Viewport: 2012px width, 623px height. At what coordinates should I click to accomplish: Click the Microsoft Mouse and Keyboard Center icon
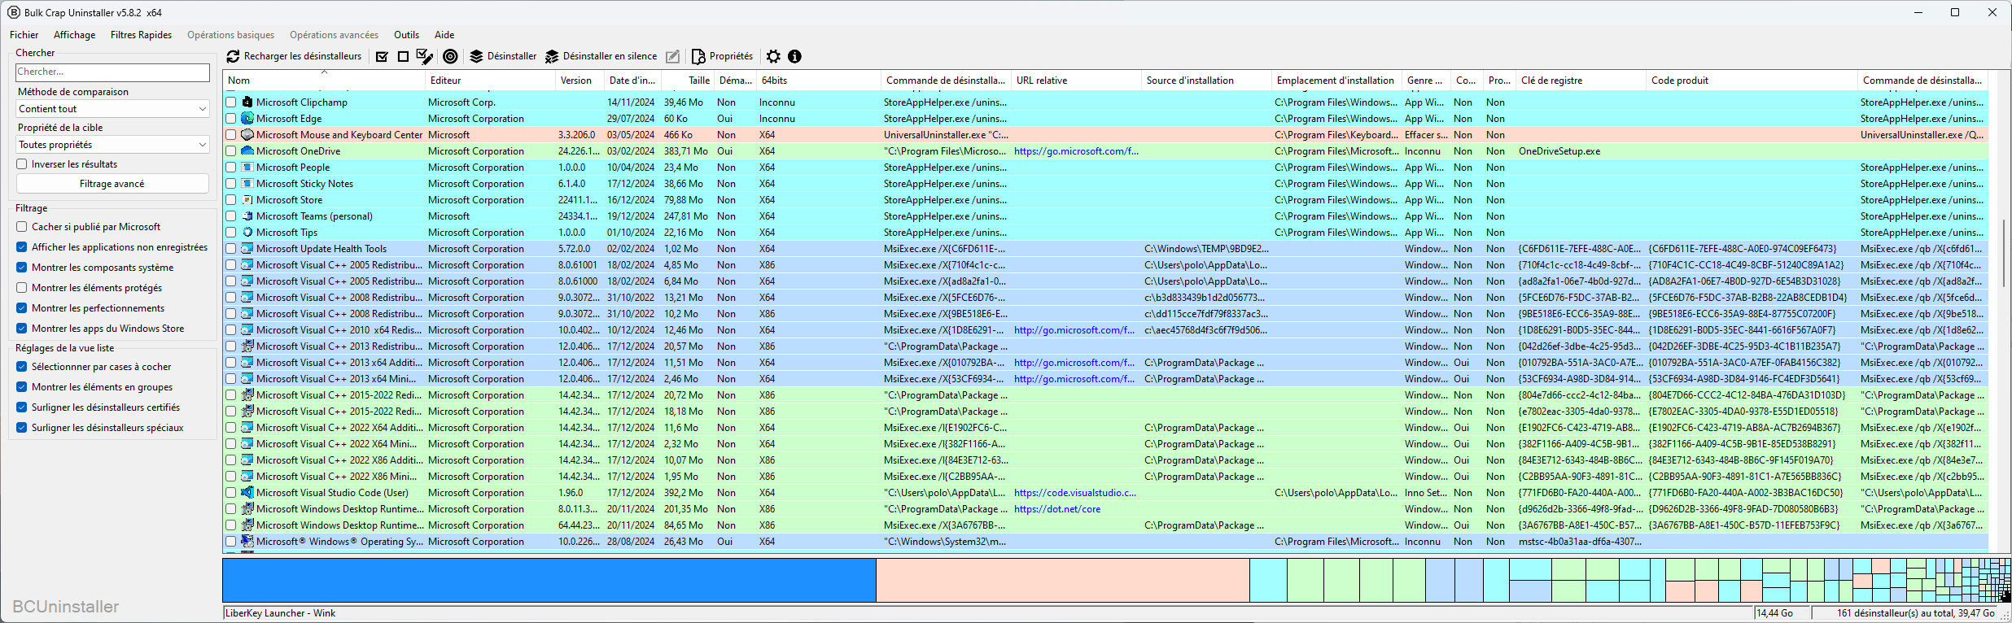point(247,135)
